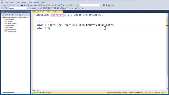The image size is (169, 95).
Task: Open the Tools menu
Action: (x=30, y=2)
